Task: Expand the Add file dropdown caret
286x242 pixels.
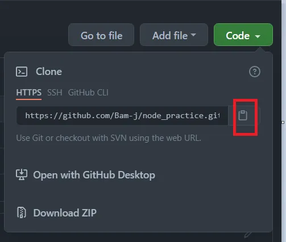Action: pos(193,35)
